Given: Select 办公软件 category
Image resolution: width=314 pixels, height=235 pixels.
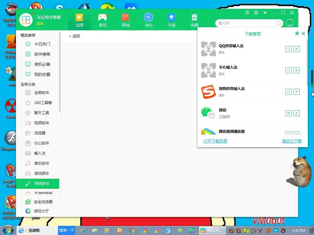Looking at the screenshot, I should click(38, 143).
